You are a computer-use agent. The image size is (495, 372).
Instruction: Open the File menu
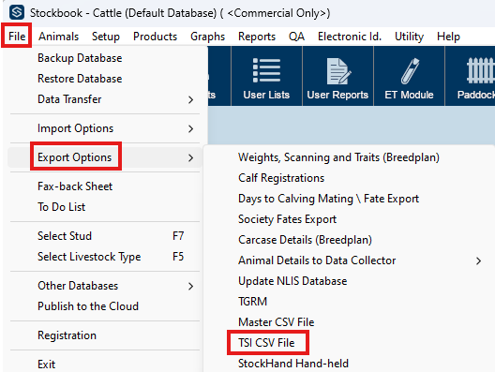click(17, 37)
